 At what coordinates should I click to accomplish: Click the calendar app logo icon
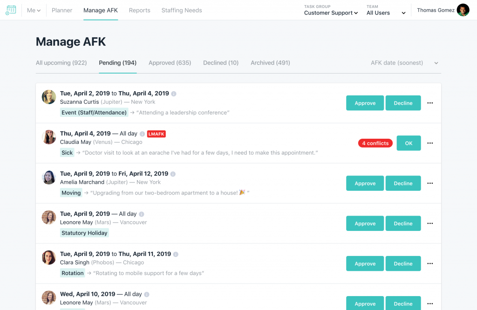[x=11, y=10]
